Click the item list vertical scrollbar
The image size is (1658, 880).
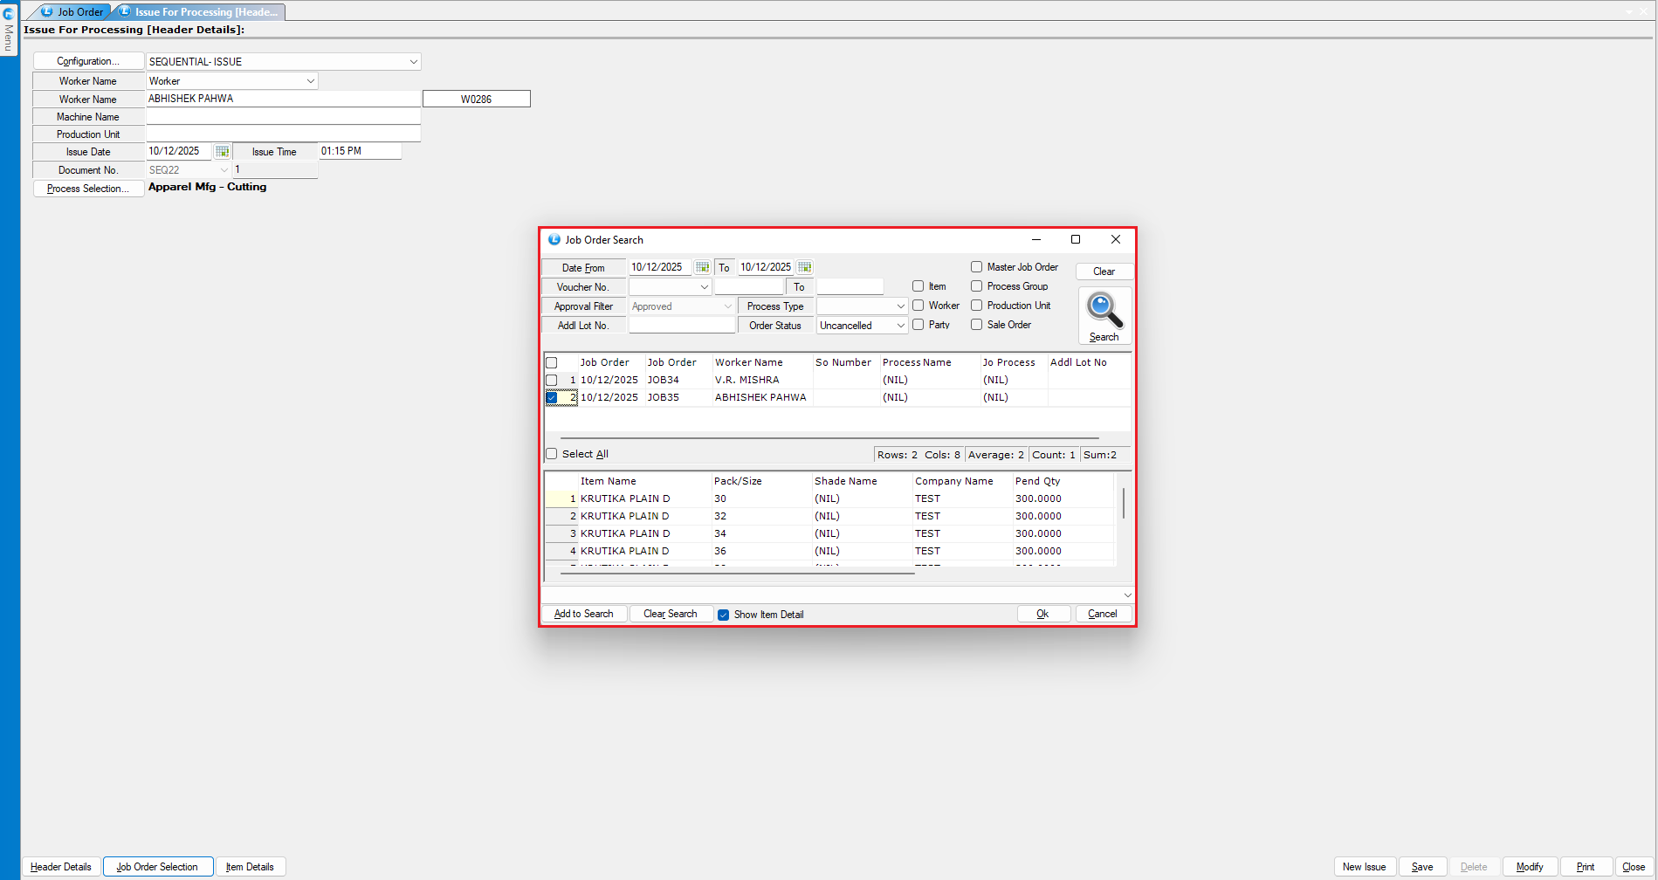point(1123,505)
